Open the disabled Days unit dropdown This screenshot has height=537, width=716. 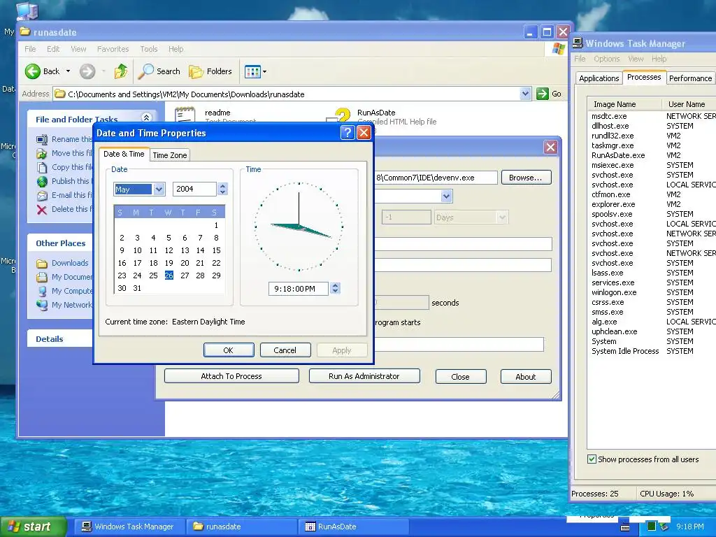pyautogui.click(x=502, y=217)
